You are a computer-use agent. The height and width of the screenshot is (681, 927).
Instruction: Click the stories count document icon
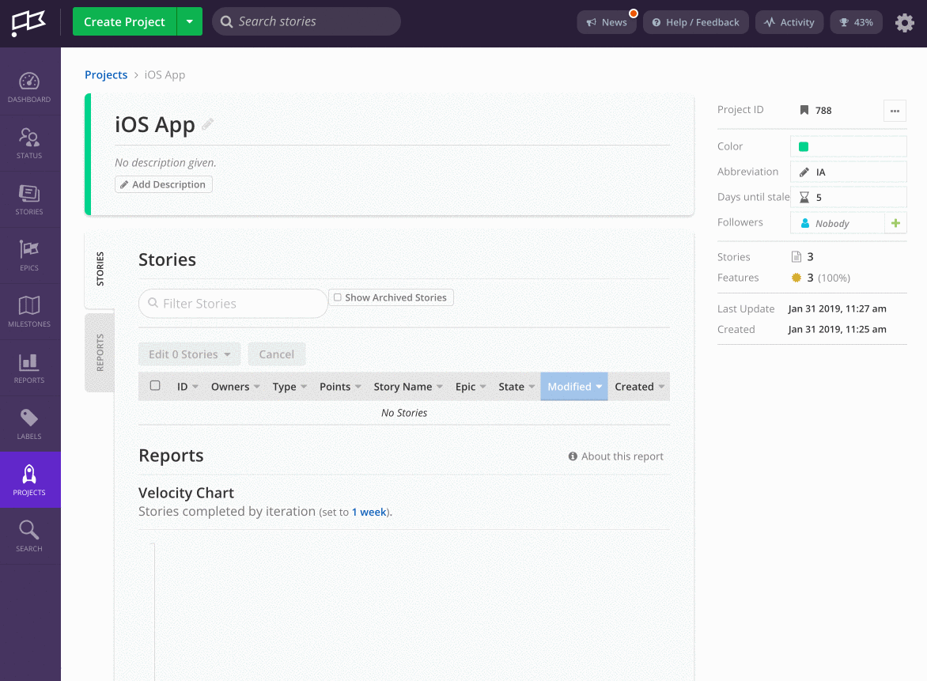pyautogui.click(x=796, y=256)
